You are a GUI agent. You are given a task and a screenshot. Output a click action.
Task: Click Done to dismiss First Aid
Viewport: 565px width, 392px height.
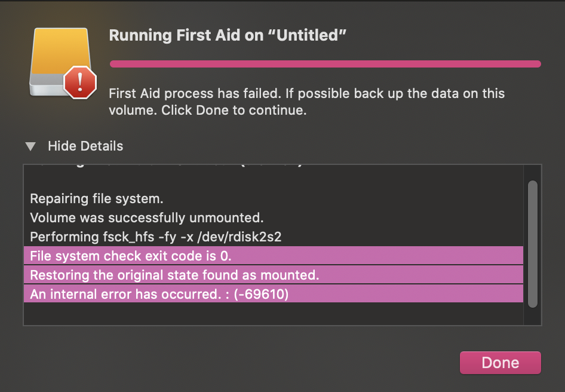(x=500, y=362)
